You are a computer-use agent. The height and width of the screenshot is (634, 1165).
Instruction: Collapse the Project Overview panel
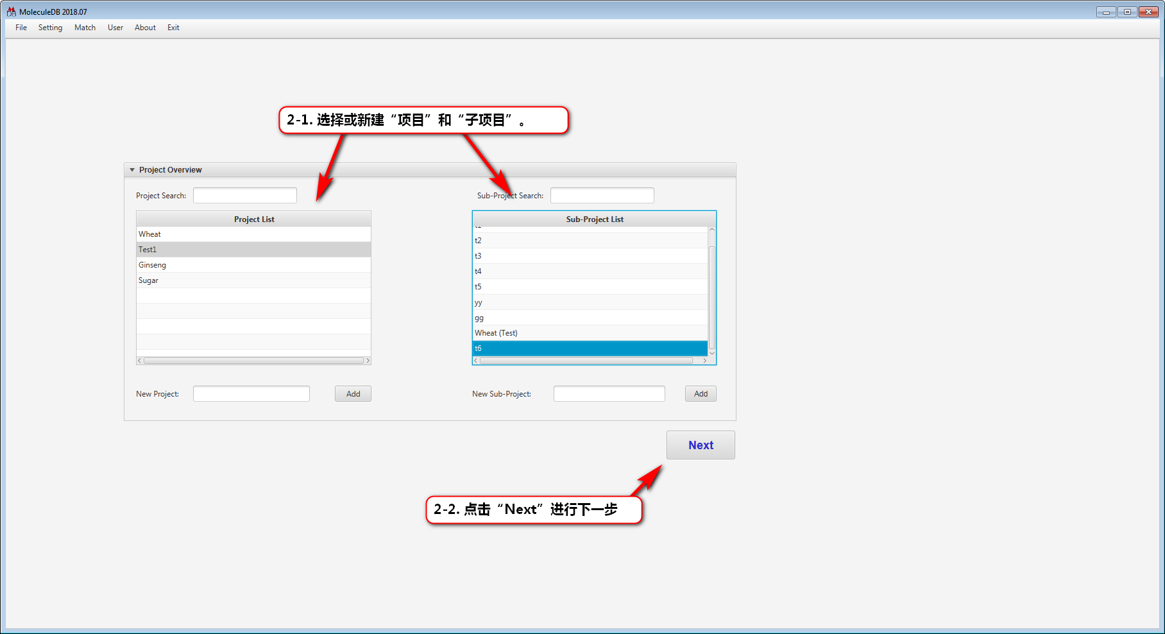point(132,170)
